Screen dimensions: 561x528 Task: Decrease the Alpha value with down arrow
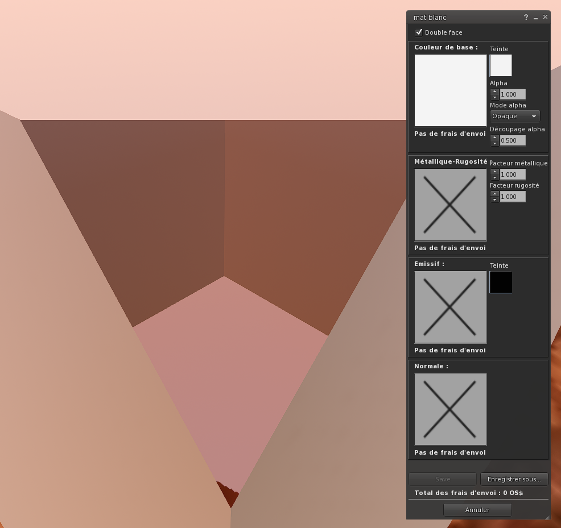coord(494,97)
